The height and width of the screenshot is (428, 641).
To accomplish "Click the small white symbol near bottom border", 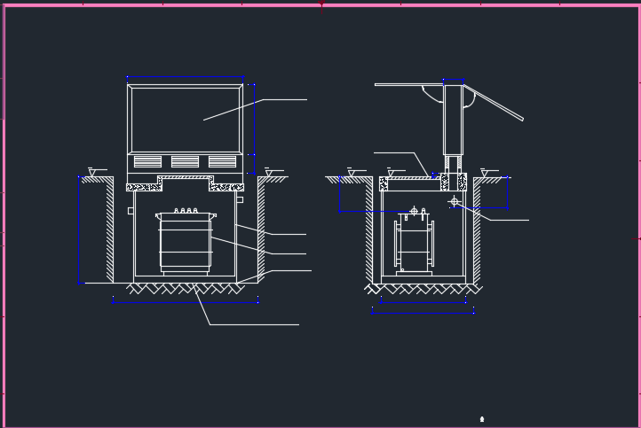I will point(482,419).
